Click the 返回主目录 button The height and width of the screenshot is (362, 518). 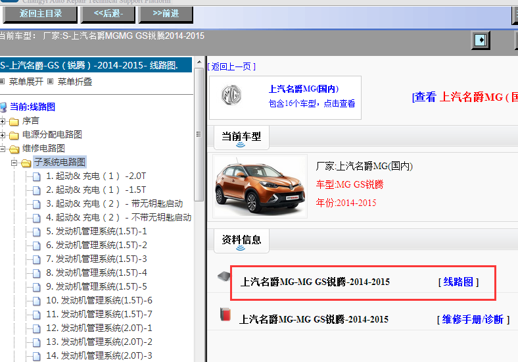(x=40, y=14)
